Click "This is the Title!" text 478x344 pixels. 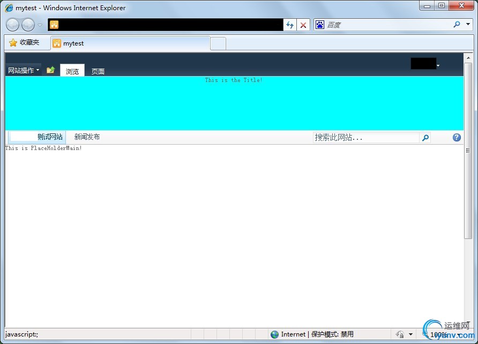point(234,80)
